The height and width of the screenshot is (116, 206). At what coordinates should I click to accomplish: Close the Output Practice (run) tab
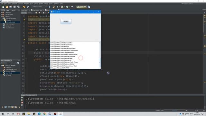36,95
